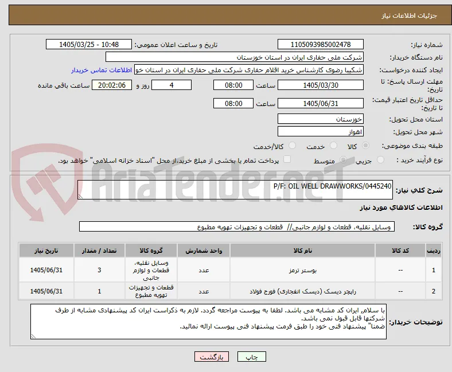
Task: Click the response deadline date 1405/03/30
Action: (320, 85)
